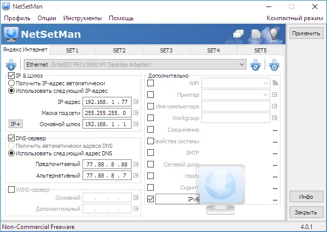Select Получить IP-адрес автоматически radio

point(11,83)
